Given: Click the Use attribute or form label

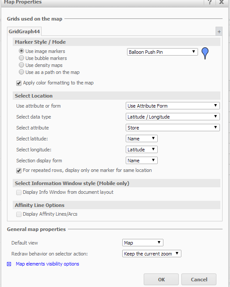Looking at the screenshot, I should click(39, 106).
